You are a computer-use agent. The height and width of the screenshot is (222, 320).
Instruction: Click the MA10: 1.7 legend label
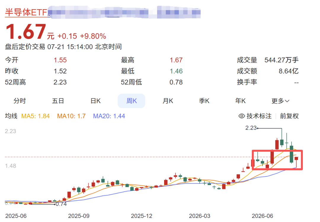pos(71,116)
